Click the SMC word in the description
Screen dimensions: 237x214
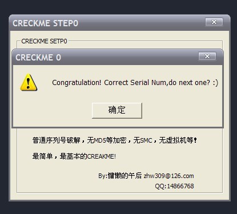coord(146,140)
